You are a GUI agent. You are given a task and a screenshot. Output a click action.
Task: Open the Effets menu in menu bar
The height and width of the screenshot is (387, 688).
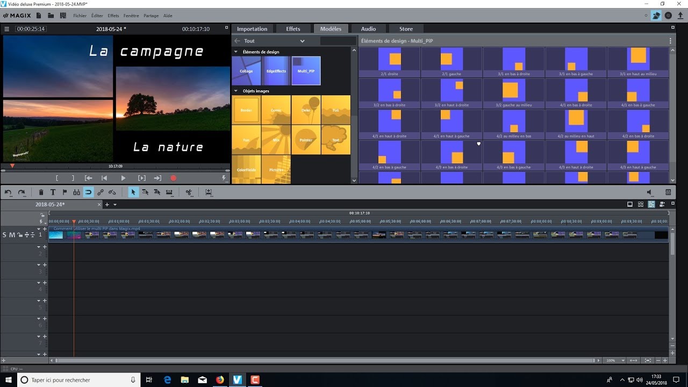coord(113,16)
